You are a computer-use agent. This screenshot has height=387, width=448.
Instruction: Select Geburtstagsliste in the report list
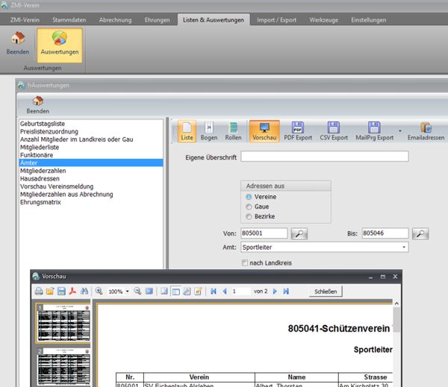tap(91, 124)
